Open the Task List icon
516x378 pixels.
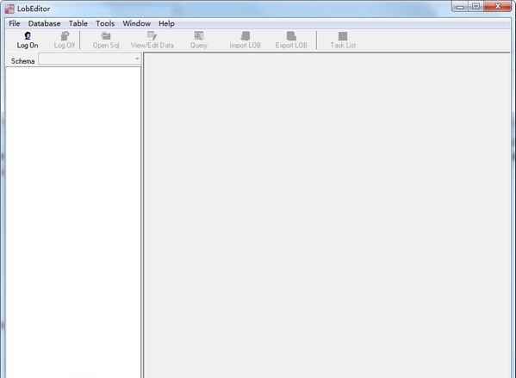[343, 35]
